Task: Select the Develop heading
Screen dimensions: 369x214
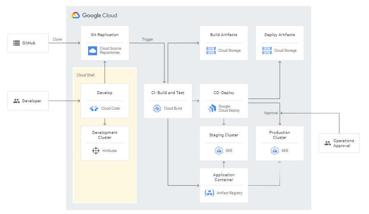Action: [105, 93]
